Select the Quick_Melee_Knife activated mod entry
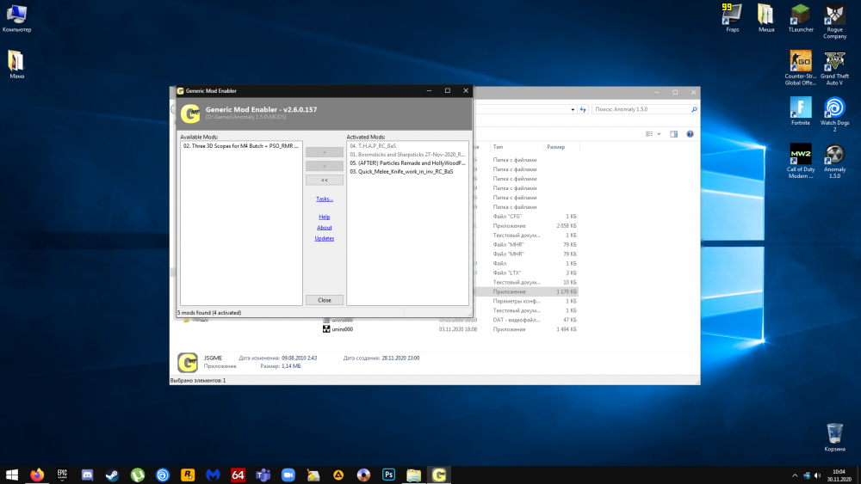The image size is (861, 484). click(x=401, y=171)
